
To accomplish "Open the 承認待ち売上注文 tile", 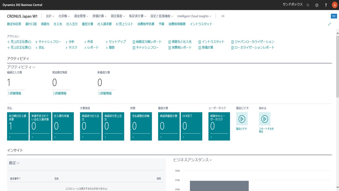I will click(x=113, y=126).
